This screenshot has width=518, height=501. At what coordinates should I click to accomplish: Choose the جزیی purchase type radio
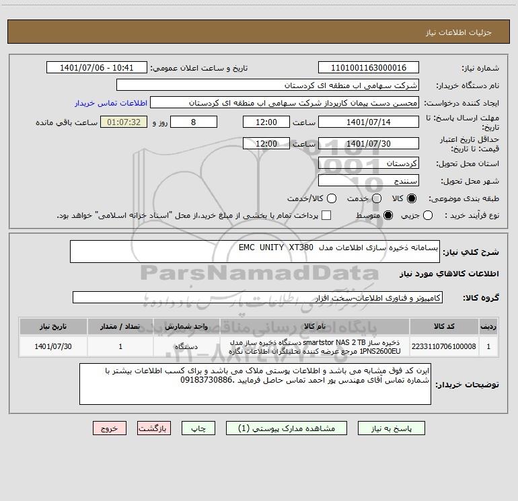coord(428,215)
